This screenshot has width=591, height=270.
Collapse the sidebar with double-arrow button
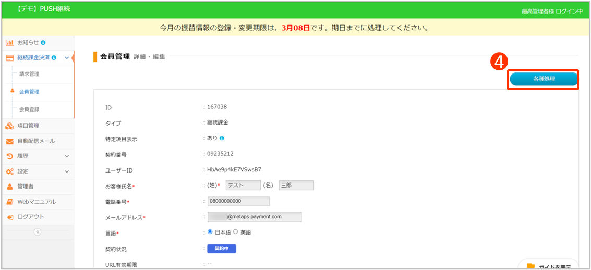point(37,232)
